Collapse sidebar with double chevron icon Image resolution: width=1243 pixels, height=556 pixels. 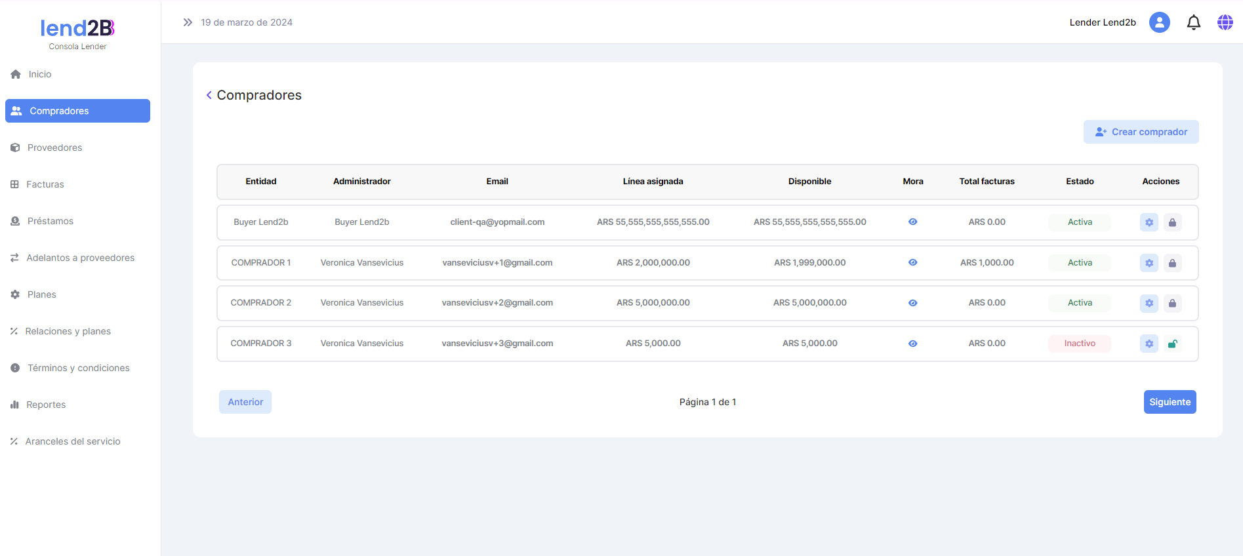coord(188,22)
